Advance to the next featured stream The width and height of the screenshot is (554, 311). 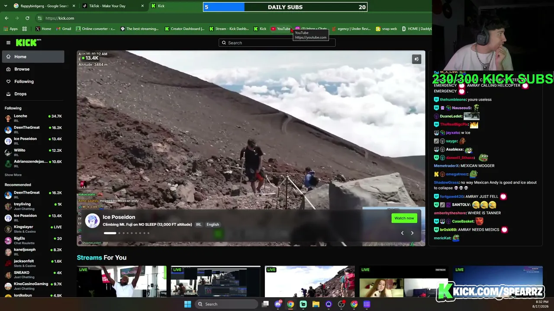tap(412, 233)
